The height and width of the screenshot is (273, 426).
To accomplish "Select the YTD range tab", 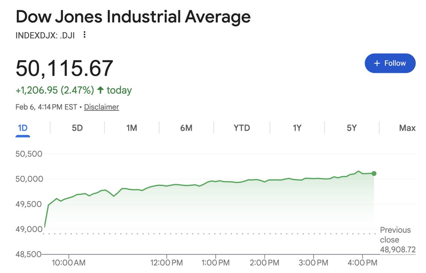I will [x=242, y=128].
